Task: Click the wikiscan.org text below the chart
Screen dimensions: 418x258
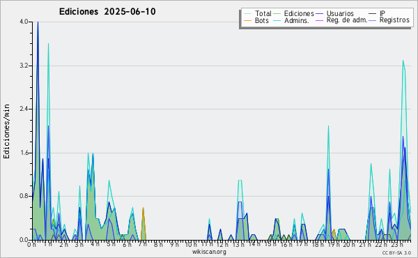Action: tap(209, 252)
